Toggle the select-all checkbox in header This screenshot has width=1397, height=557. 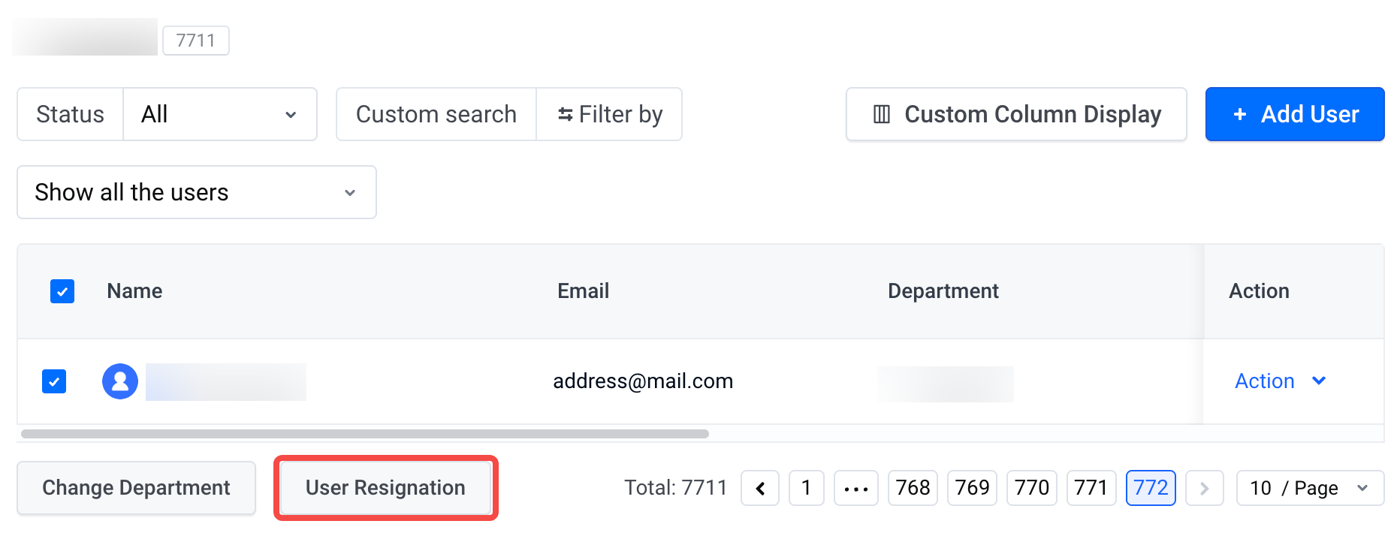(62, 291)
